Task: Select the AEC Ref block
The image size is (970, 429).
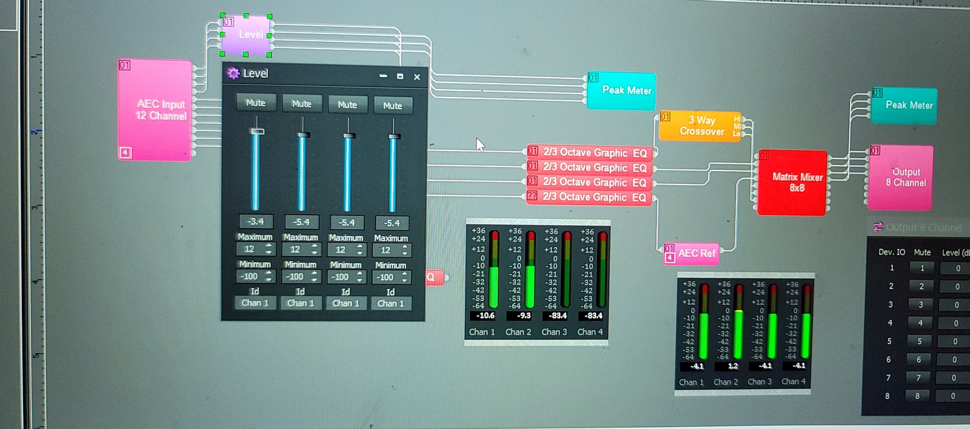Action: point(692,253)
